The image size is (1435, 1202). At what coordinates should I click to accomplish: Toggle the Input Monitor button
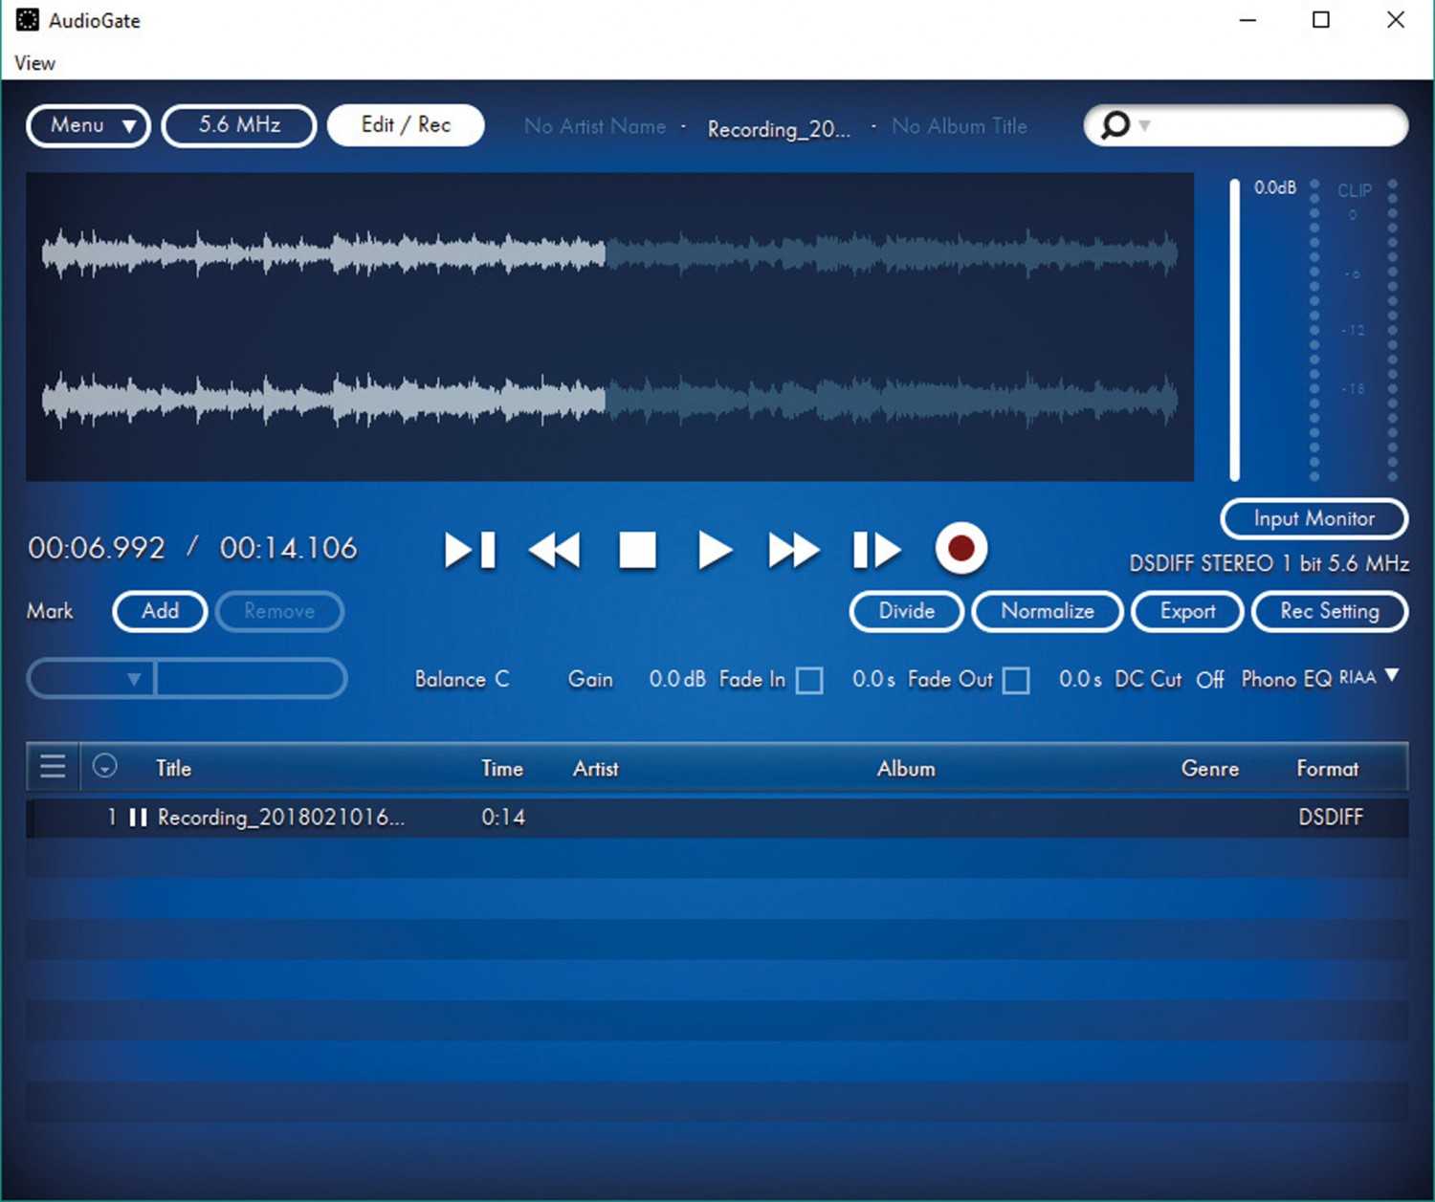(x=1314, y=519)
